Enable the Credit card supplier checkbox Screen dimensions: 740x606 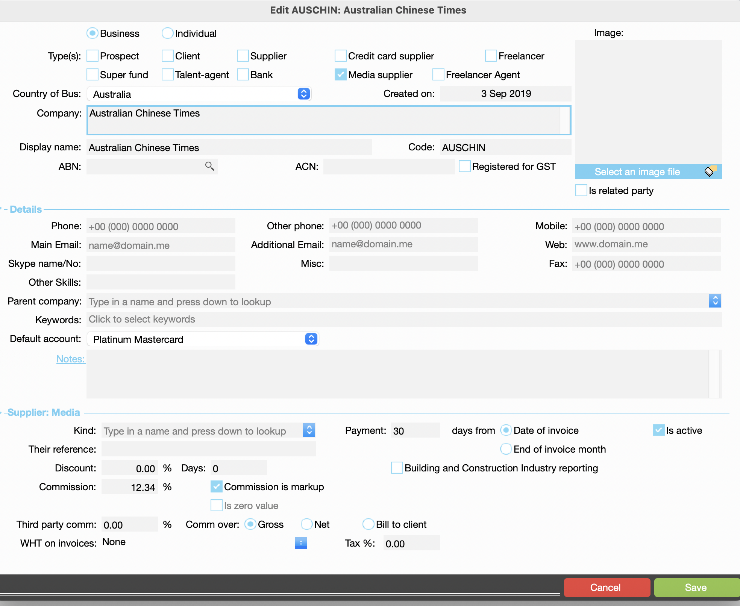(341, 56)
